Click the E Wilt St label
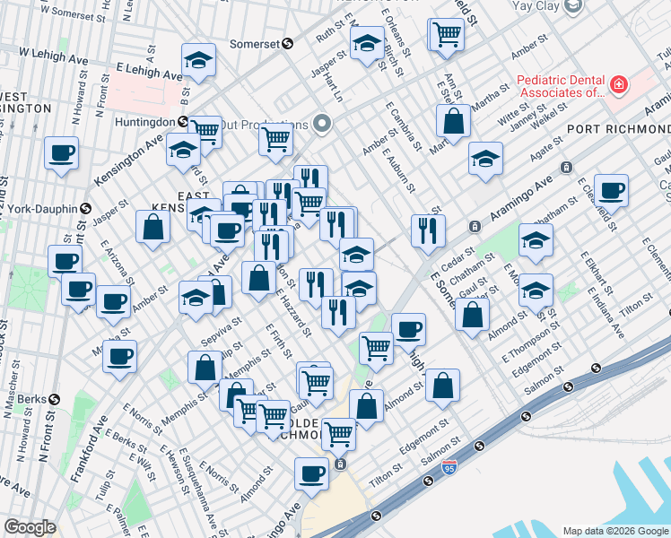Image resolution: width=671 pixels, height=538 pixels. click(x=143, y=467)
